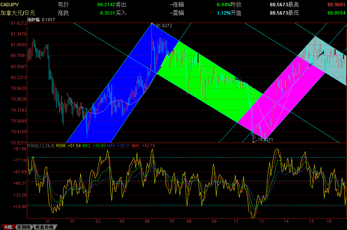347x230 pixels.
Task: Click the +91.66 RSI axis label
Action: (x=20, y=149)
